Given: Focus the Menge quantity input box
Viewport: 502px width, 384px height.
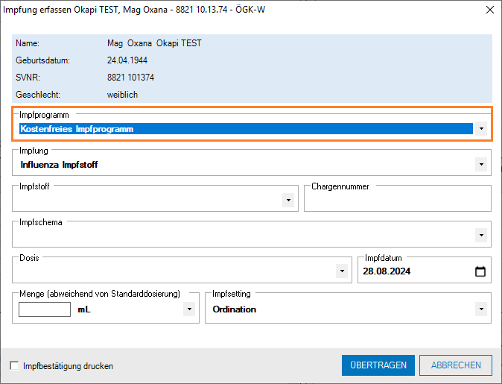Looking at the screenshot, I should point(44,309).
